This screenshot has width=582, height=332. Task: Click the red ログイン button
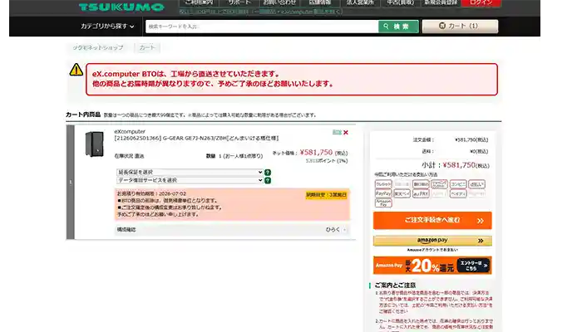(481, 2)
